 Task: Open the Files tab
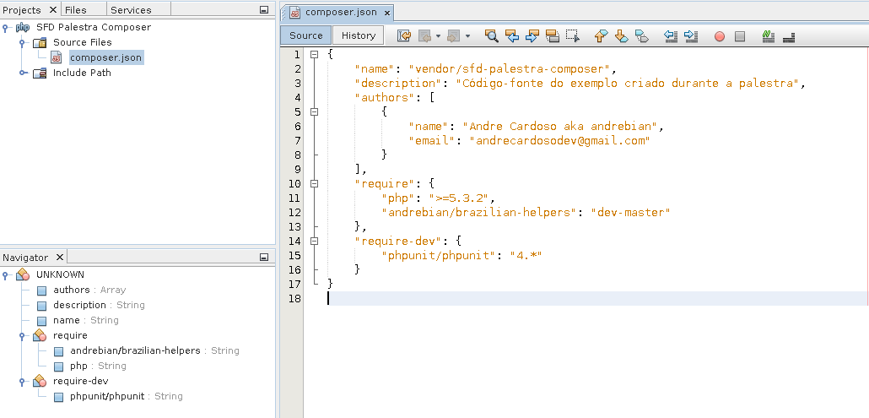(75, 10)
